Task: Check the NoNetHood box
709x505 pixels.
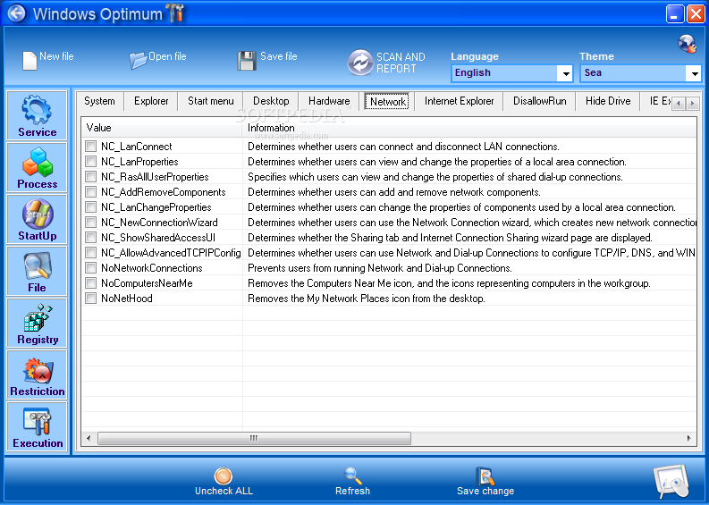Action: pyautogui.click(x=91, y=298)
